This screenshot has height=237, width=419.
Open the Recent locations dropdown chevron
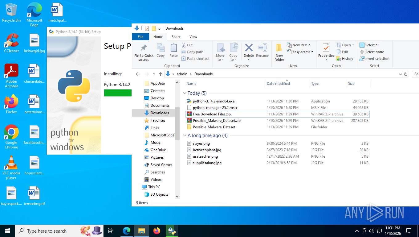[x=154, y=74]
